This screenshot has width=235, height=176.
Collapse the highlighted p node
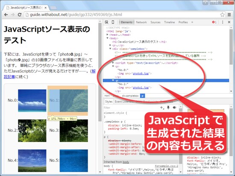113,81
